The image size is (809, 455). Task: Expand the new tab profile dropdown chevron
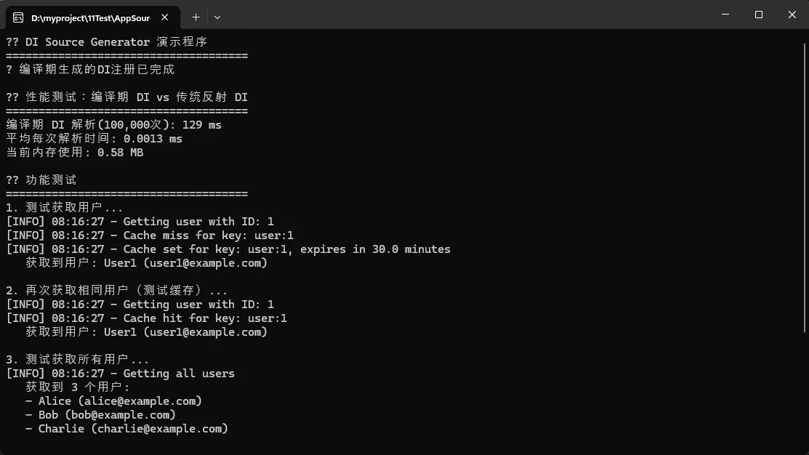[x=217, y=17]
